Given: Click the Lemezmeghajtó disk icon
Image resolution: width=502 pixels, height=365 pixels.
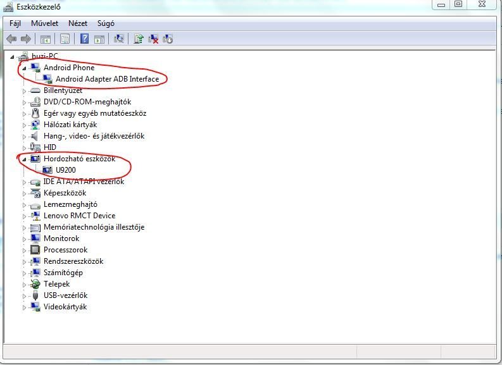Looking at the screenshot, I should pos(35,206).
